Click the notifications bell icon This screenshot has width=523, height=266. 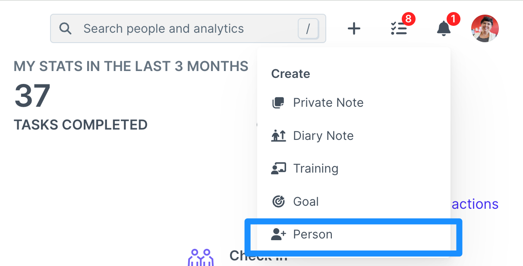point(444,29)
